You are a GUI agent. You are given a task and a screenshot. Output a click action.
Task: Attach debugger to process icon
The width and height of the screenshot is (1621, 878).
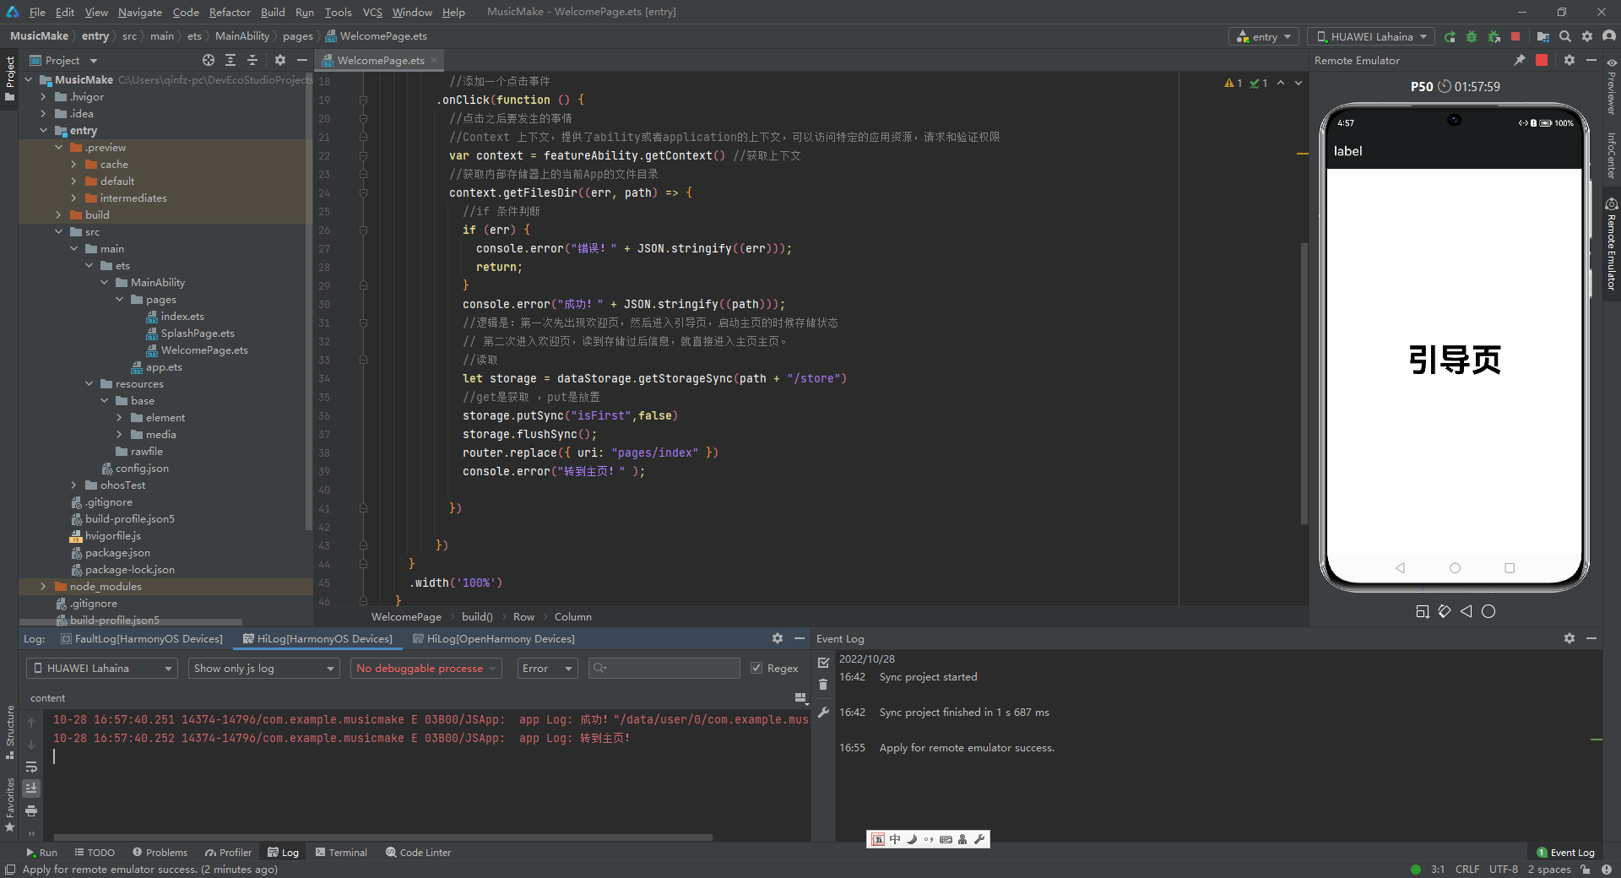tap(1494, 36)
